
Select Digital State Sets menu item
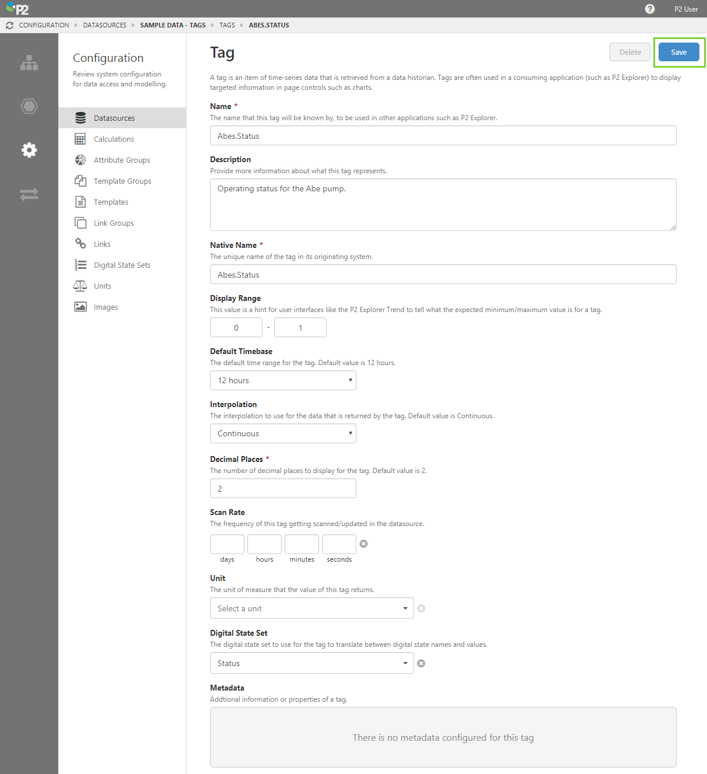click(x=122, y=265)
